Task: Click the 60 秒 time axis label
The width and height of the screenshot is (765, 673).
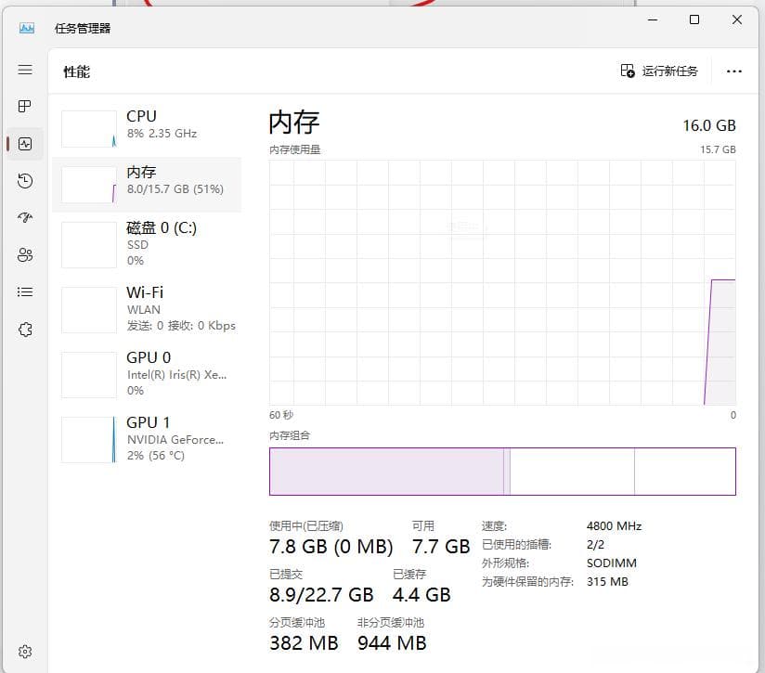Action: (281, 415)
